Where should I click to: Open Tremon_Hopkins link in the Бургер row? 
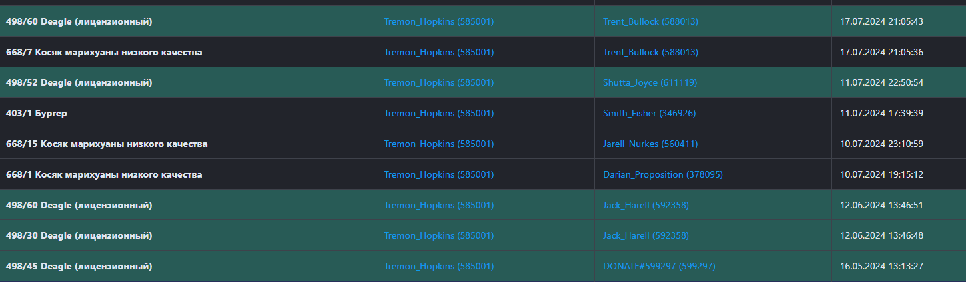click(438, 113)
